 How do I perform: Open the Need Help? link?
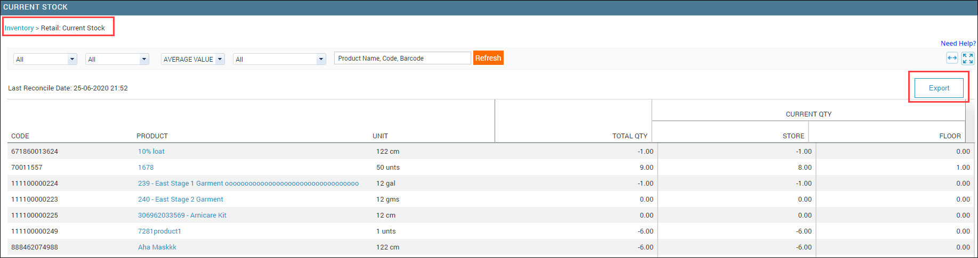pos(958,44)
